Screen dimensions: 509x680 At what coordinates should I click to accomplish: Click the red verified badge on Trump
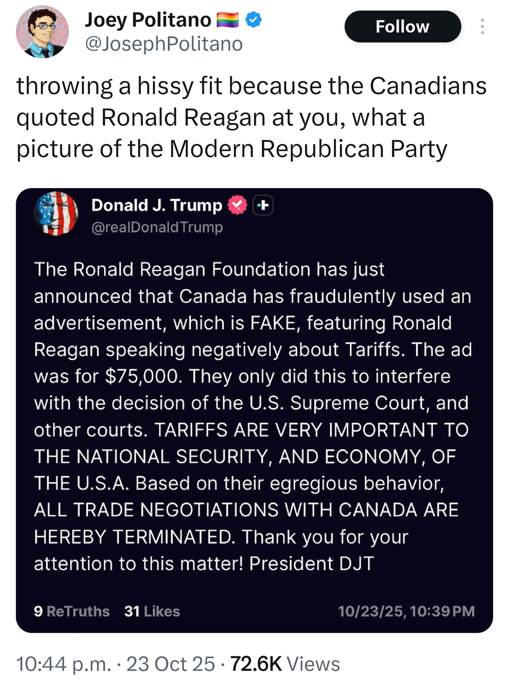(237, 205)
